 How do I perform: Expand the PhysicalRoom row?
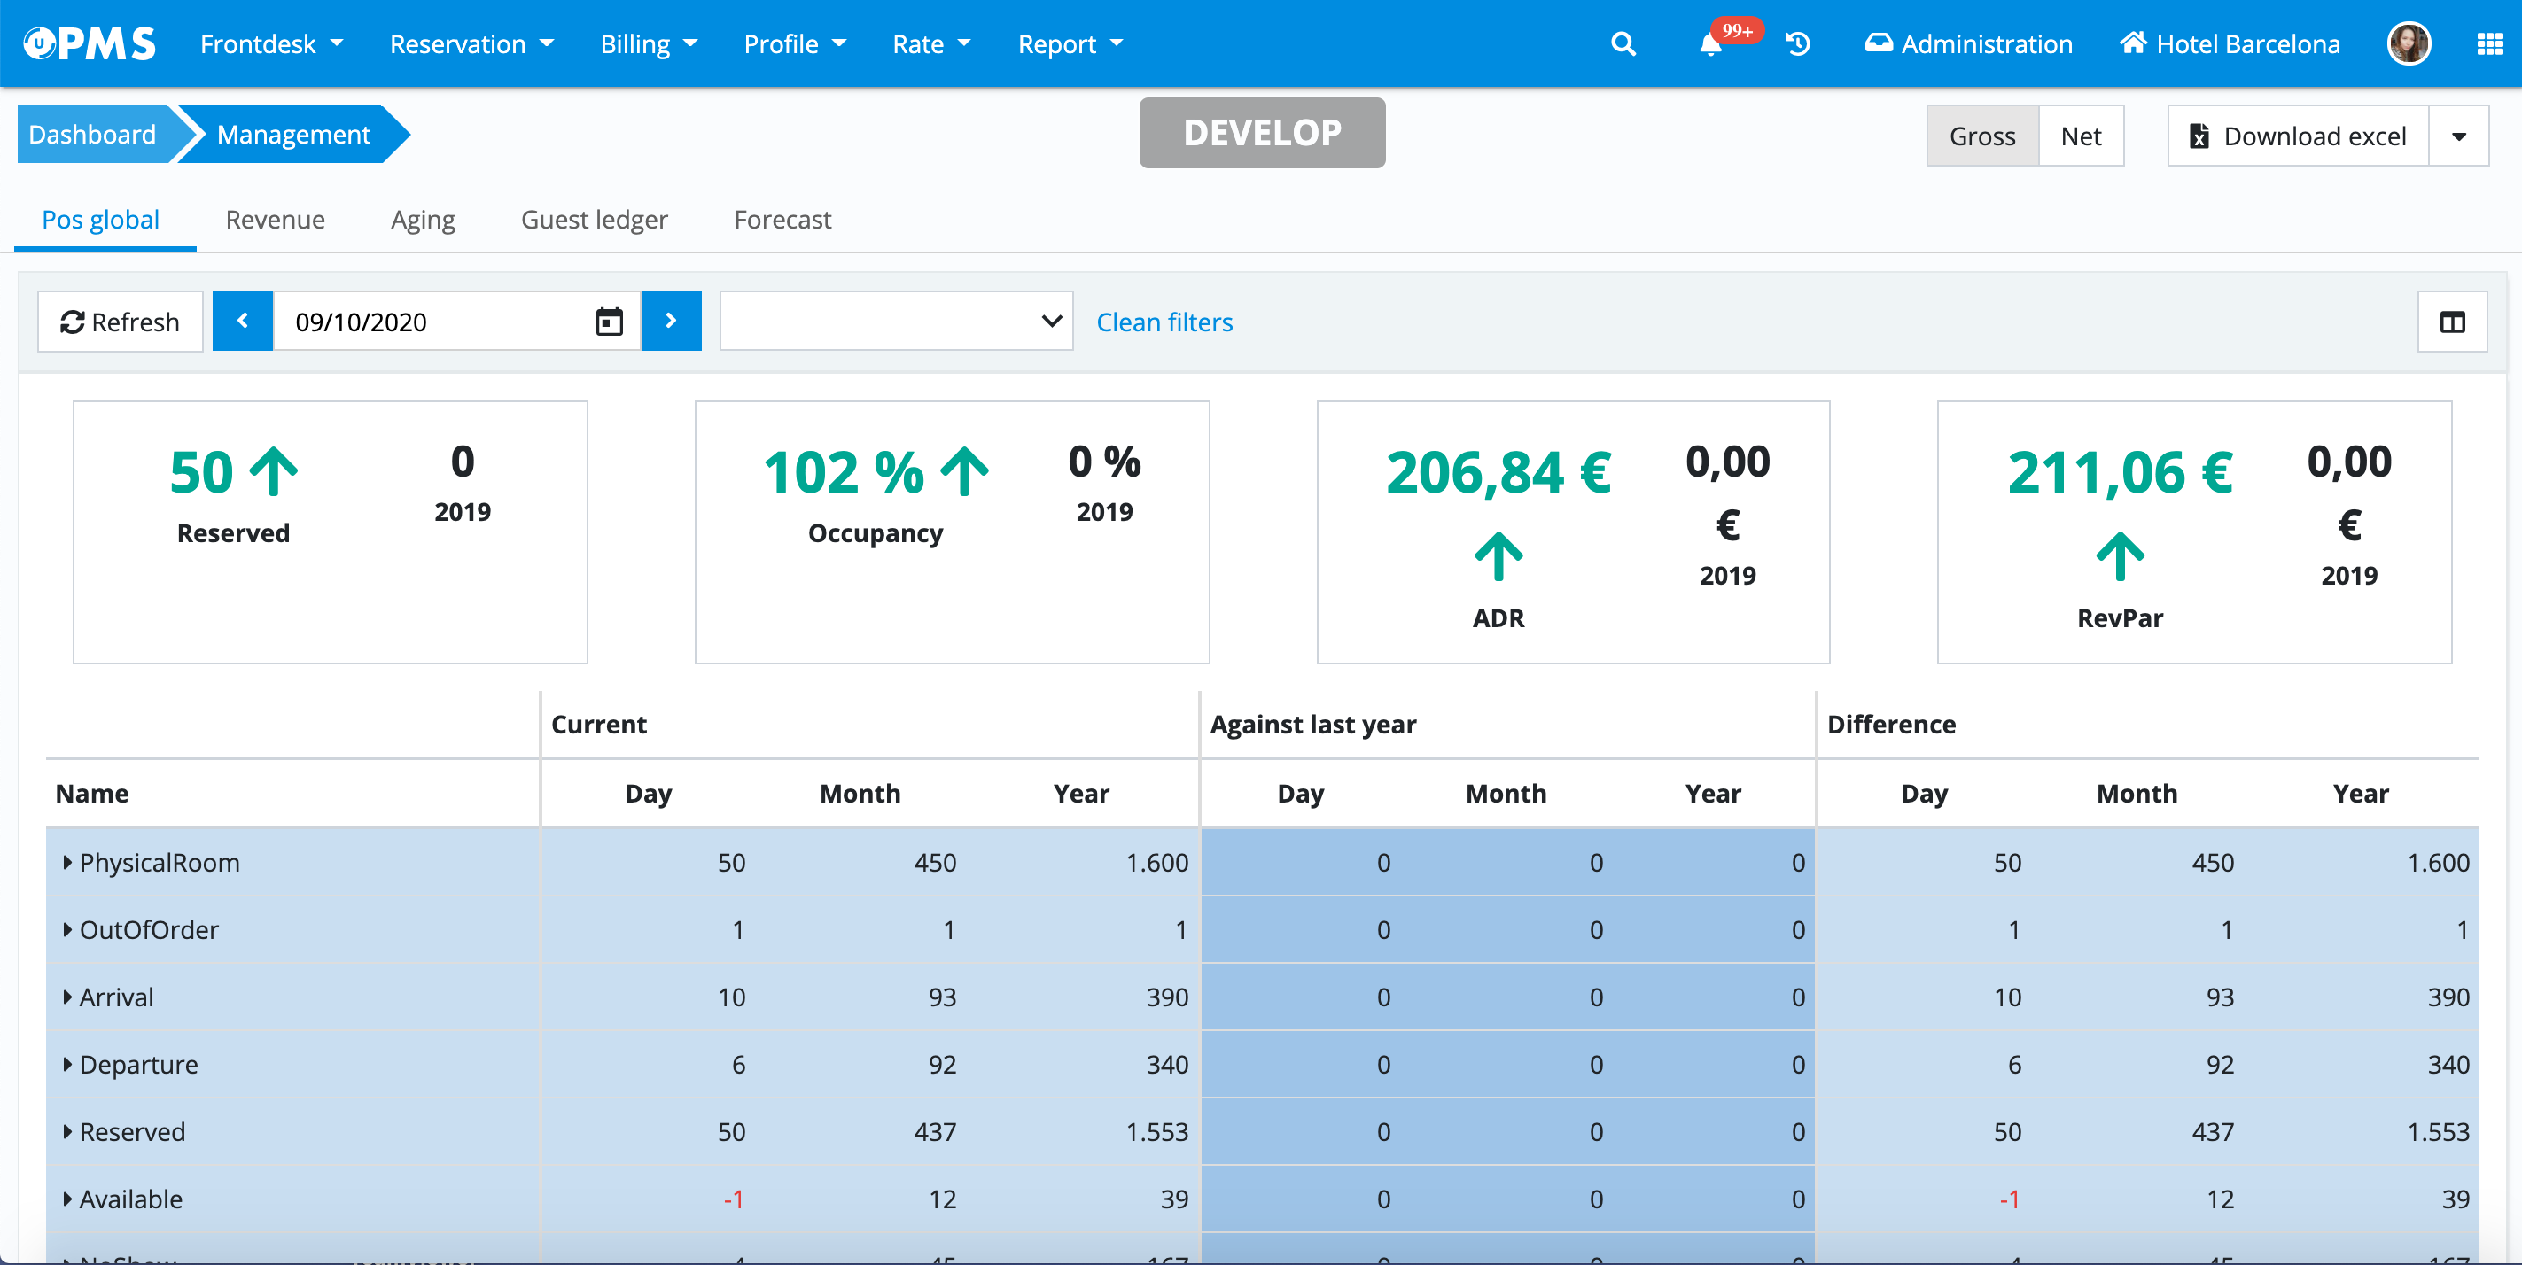click(x=67, y=862)
